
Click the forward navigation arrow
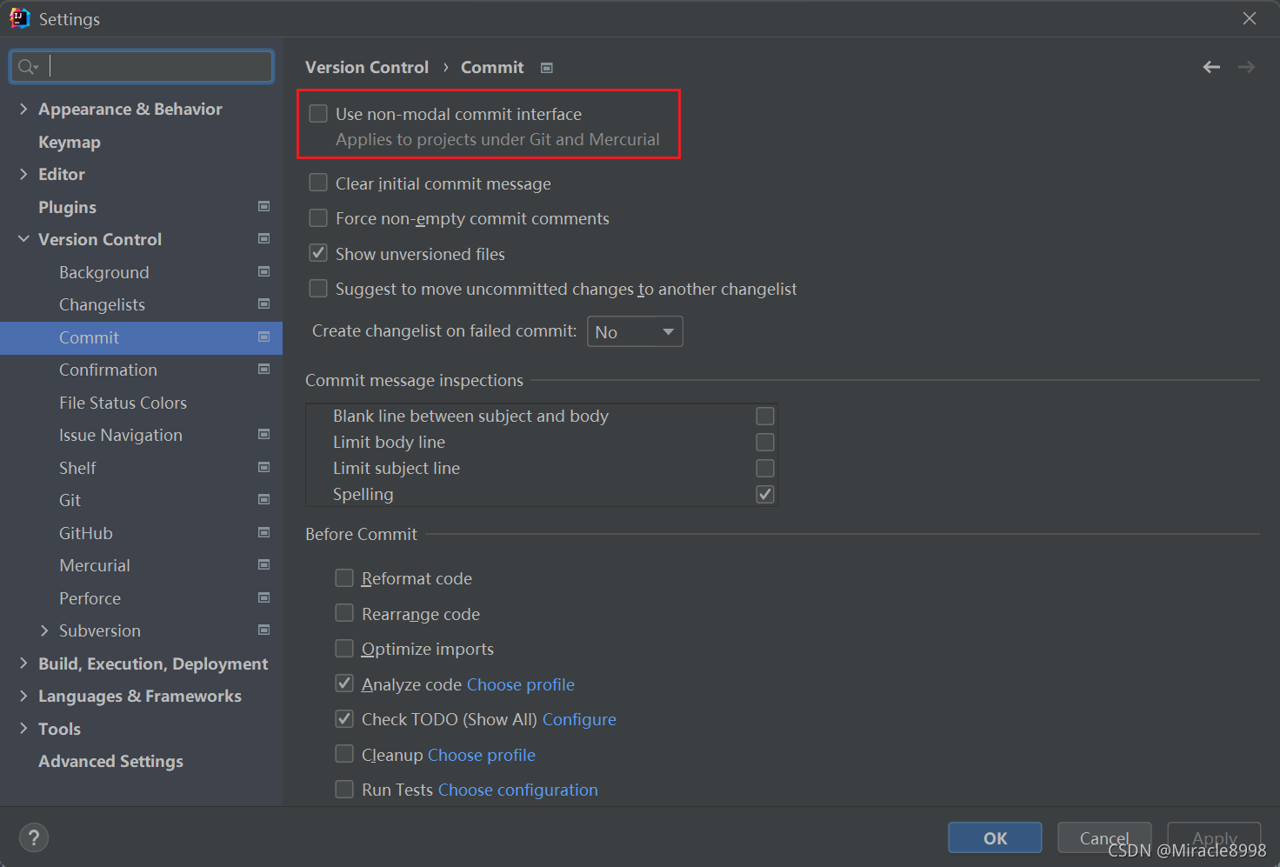pyautogui.click(x=1247, y=67)
